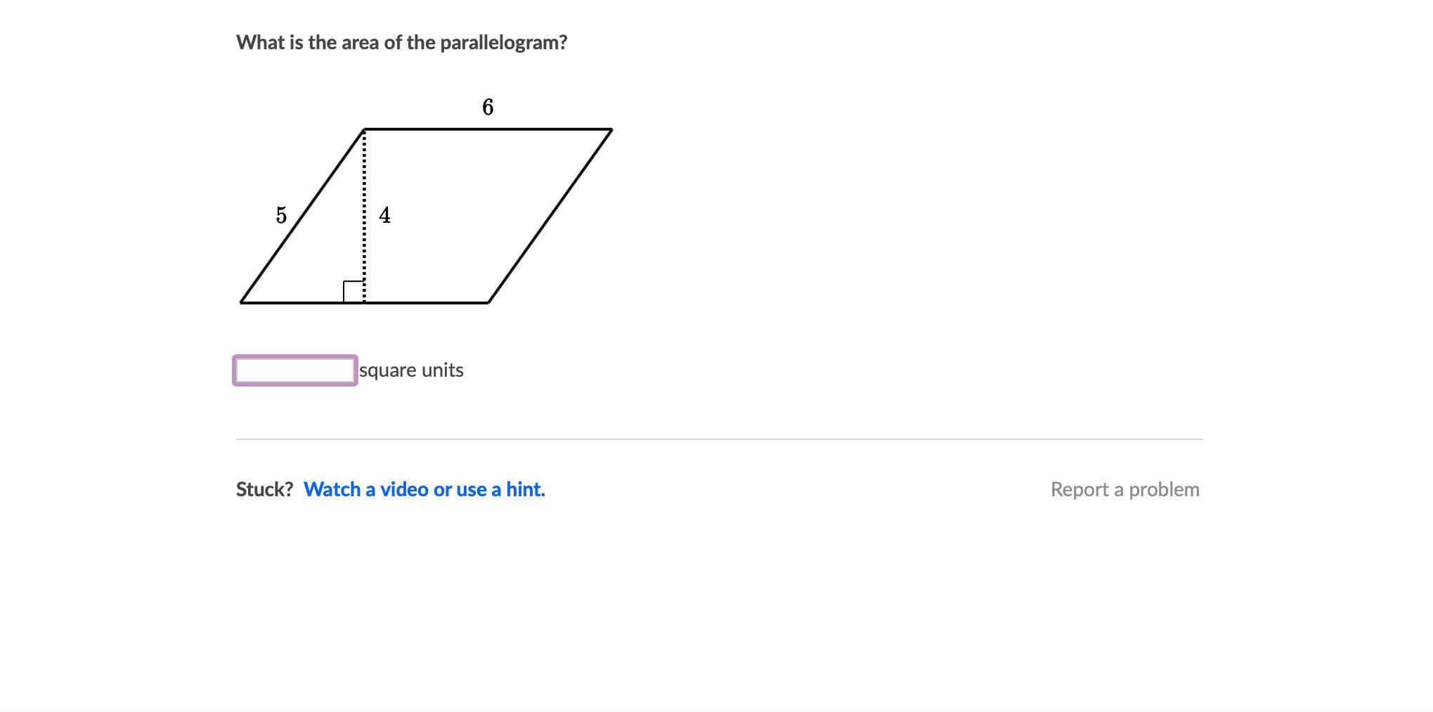
Task: Click the horizontal divider line below the answer
Action: tap(719, 439)
